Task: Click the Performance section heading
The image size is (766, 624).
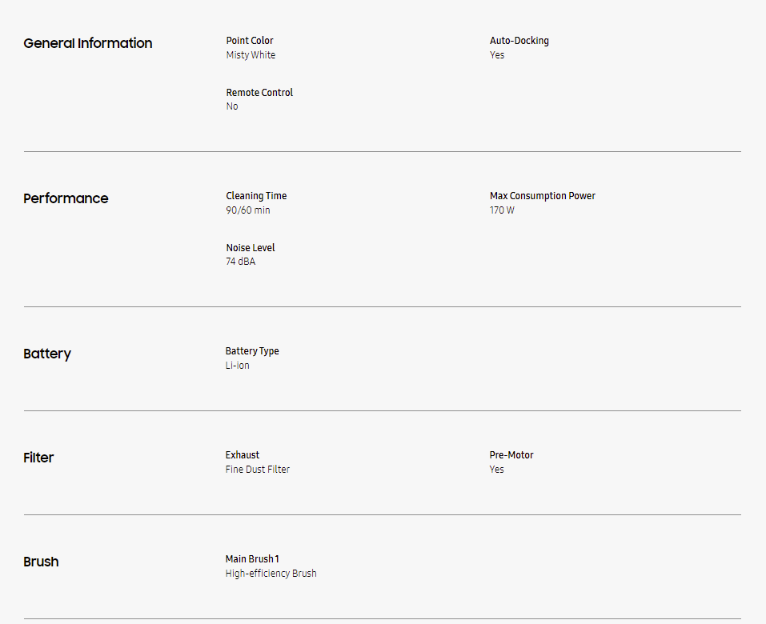Action: click(x=66, y=198)
